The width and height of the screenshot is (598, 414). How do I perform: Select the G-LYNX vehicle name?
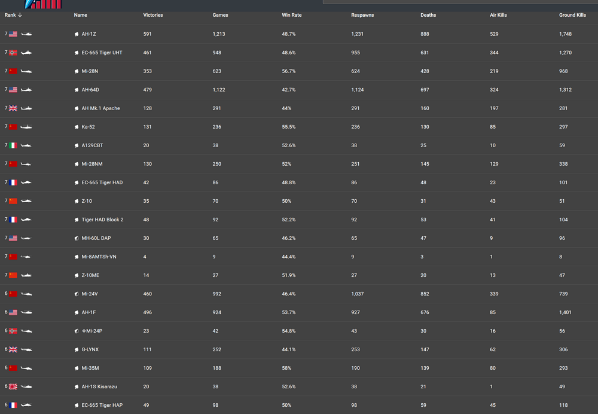click(90, 349)
